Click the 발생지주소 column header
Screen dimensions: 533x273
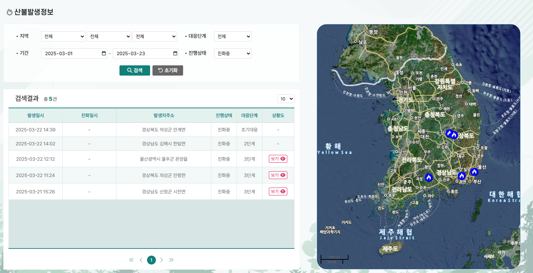tap(164, 115)
